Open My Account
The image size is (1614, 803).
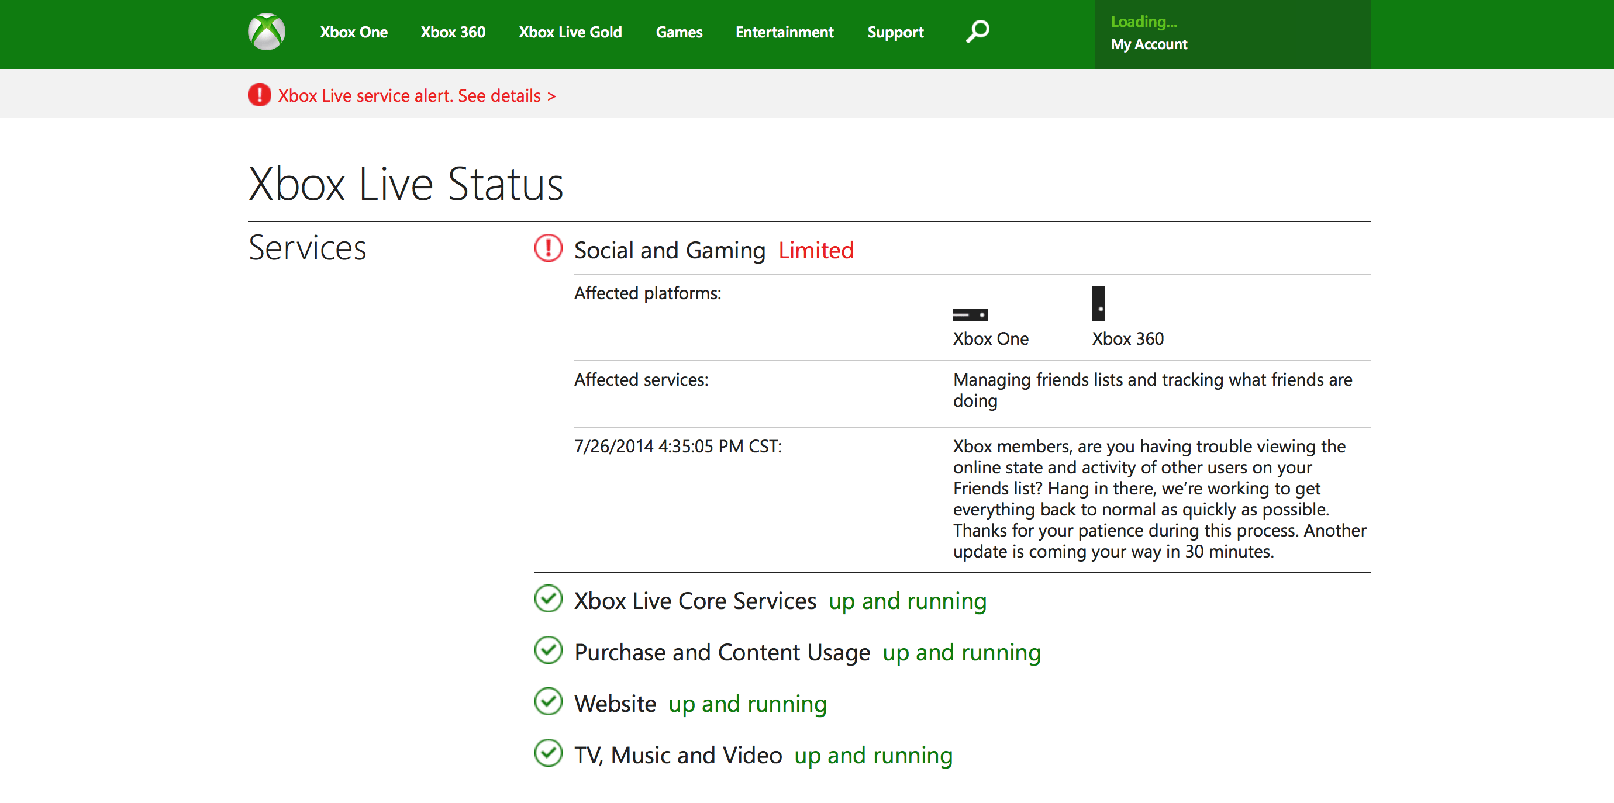coord(1149,44)
